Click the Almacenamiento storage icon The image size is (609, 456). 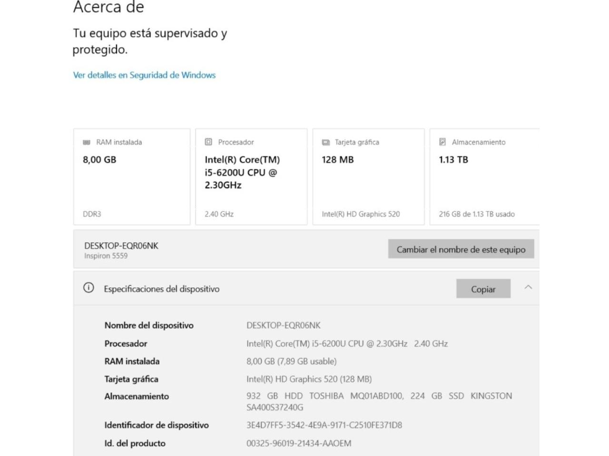[442, 142]
